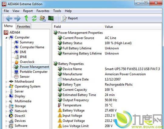Screen dimensions: 164x129
Task: Open the Help menu
Action: coord(68,11)
